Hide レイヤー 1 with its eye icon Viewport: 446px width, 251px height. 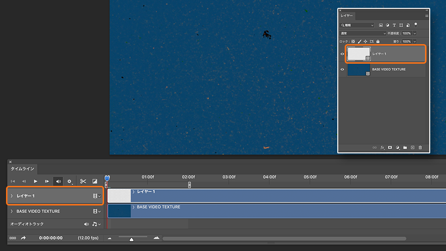342,54
